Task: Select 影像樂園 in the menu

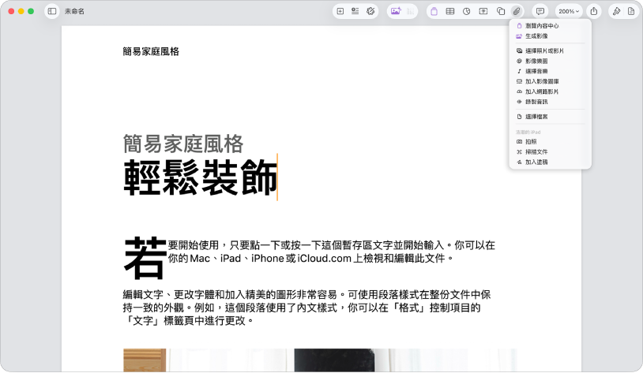Action: (x=550, y=61)
